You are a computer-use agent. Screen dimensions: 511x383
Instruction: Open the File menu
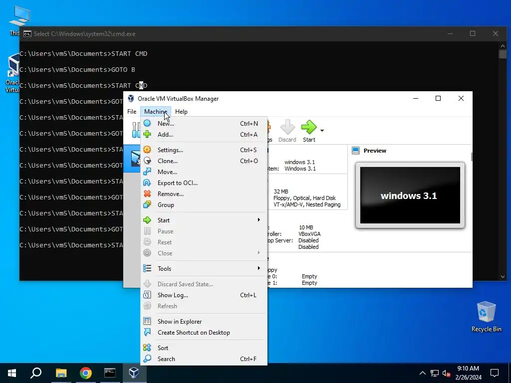132,111
